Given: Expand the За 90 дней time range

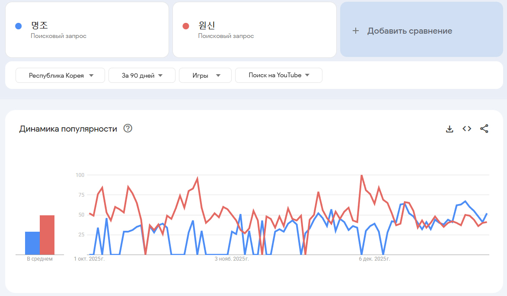Looking at the screenshot, I should click(142, 76).
